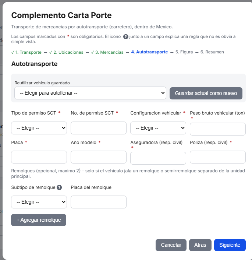Click the Transporte de mercancias subtitle
The height and width of the screenshot is (260, 252).
point(92,27)
